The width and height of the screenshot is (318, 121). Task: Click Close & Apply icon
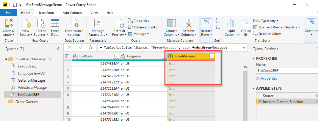pos(9,23)
